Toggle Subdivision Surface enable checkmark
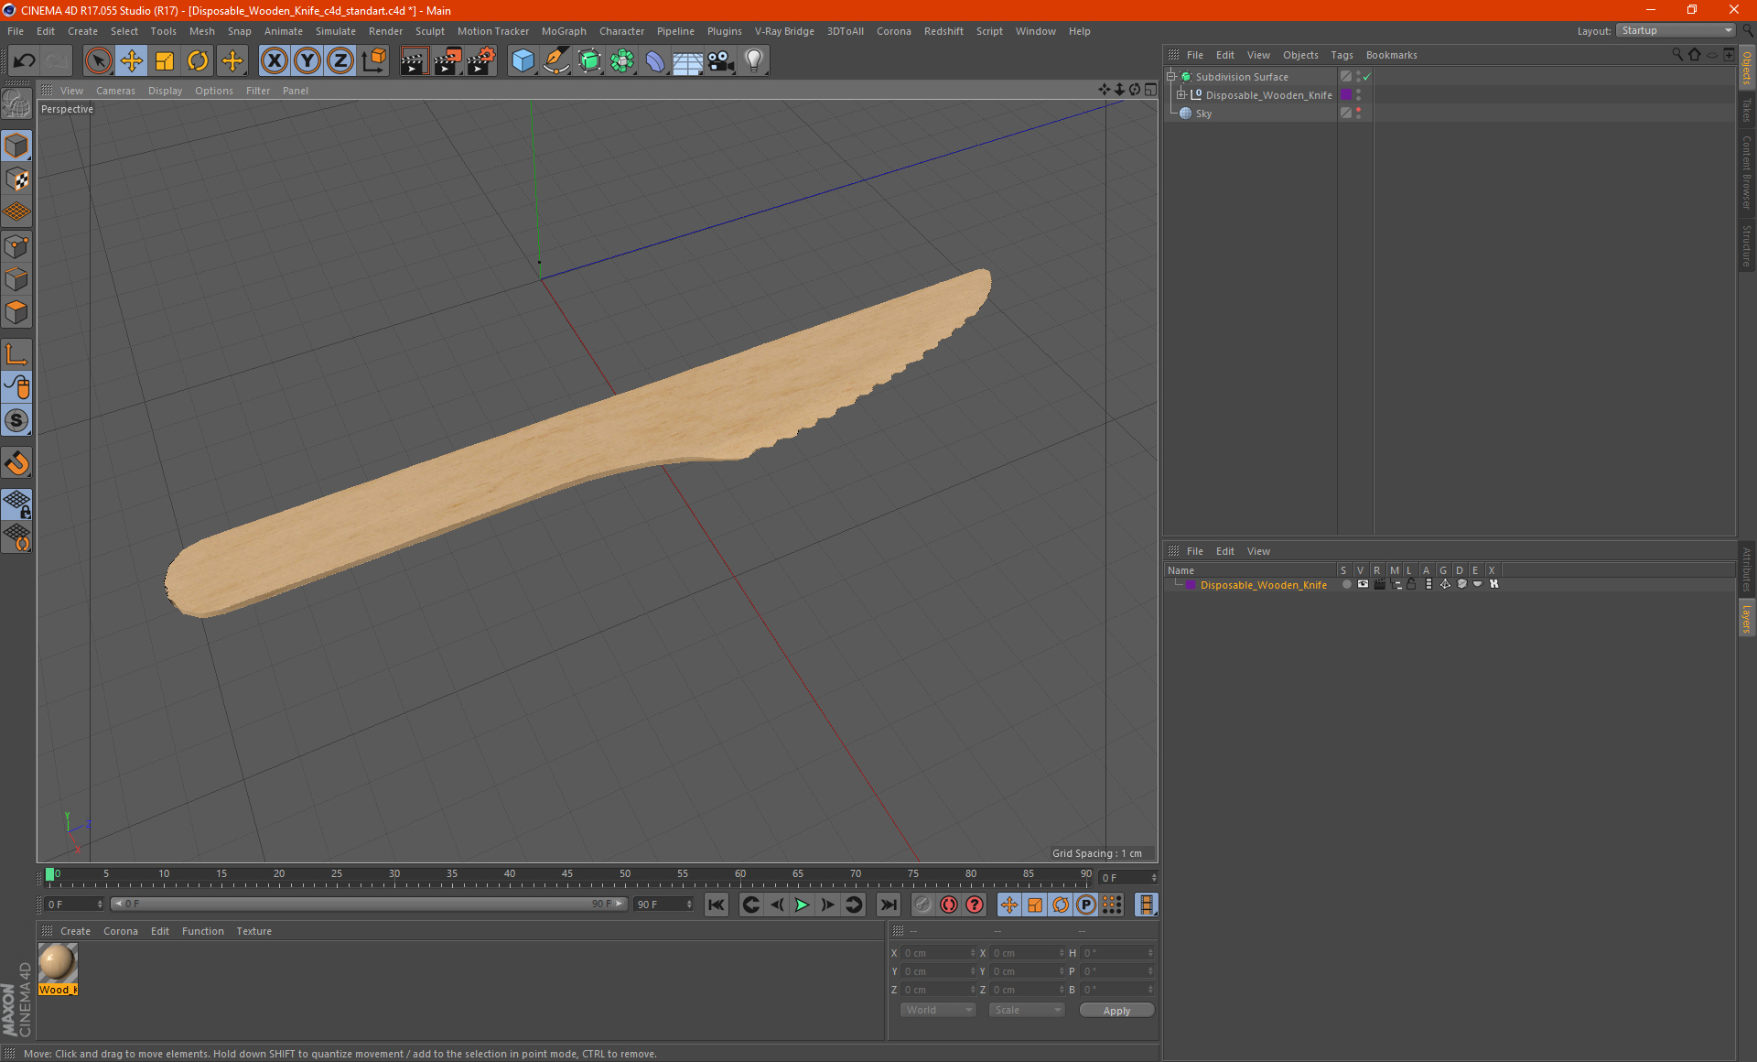1757x1062 pixels. (1367, 77)
